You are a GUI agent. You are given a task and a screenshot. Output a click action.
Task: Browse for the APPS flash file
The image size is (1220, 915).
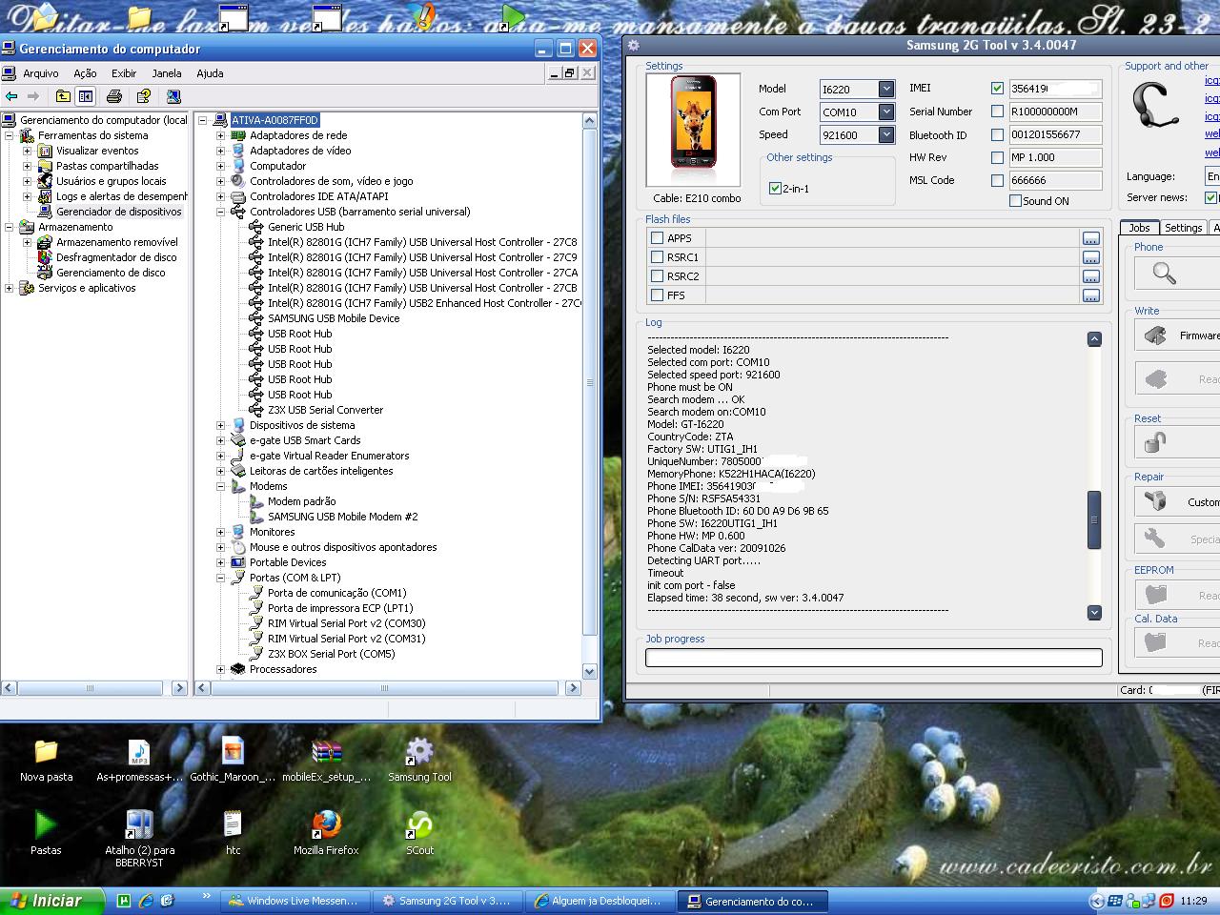(1090, 238)
